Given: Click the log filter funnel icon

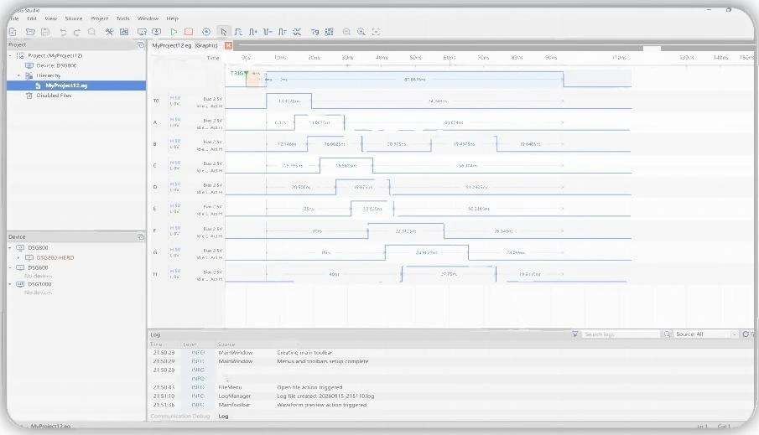Looking at the screenshot, I should pos(574,334).
